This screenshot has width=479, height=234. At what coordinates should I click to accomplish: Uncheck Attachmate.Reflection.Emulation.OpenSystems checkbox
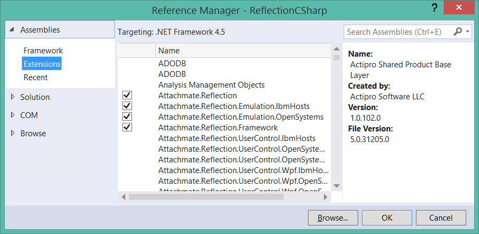pos(127,116)
